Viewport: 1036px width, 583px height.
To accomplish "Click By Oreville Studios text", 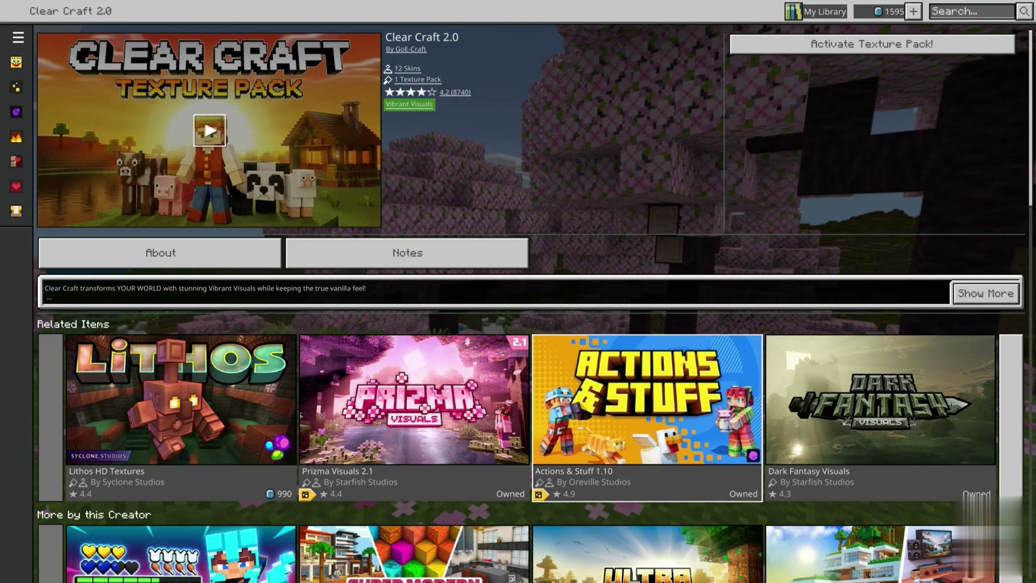I will (x=594, y=482).
